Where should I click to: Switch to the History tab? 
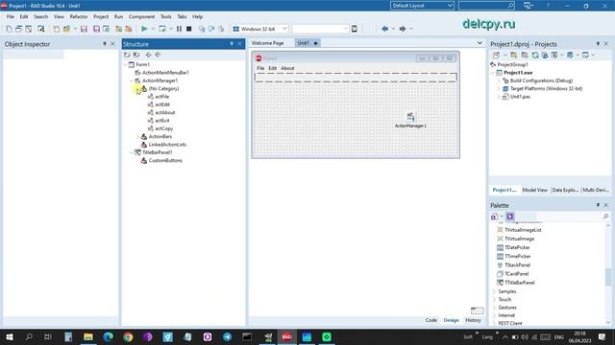pyautogui.click(x=473, y=320)
